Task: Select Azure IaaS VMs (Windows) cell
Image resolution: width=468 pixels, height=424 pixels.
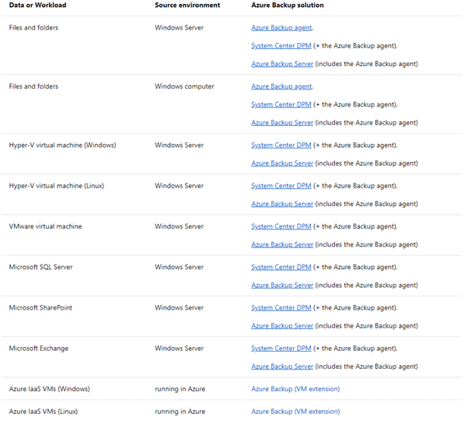Action: (49, 389)
